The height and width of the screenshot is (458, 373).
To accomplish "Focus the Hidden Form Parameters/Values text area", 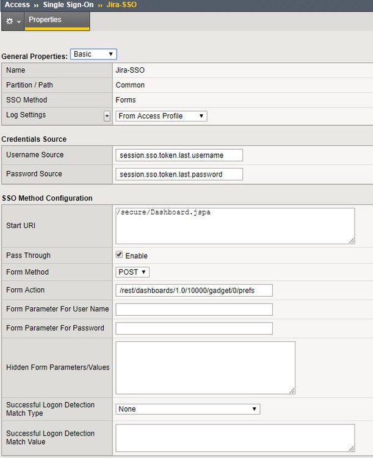I will [x=205, y=367].
